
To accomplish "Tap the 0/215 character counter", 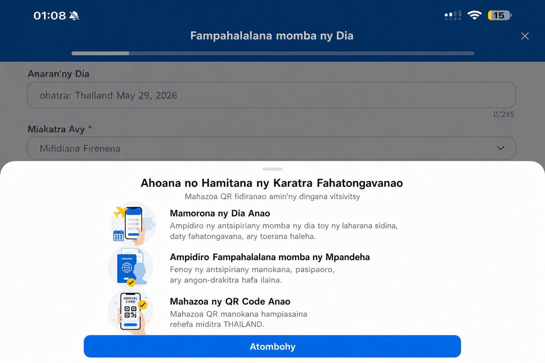I will [503, 115].
